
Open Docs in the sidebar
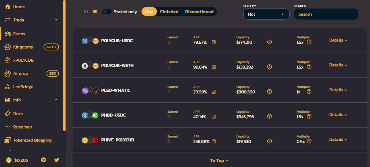pyautogui.click(x=18, y=114)
